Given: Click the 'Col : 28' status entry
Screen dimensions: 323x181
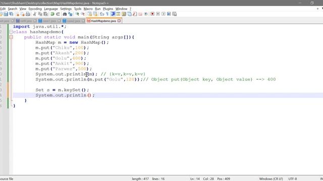Looking at the screenshot, I should pos(208,179).
